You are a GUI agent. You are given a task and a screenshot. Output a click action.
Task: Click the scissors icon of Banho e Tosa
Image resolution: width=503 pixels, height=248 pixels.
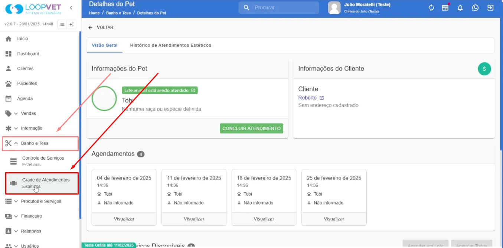[x=8, y=143]
